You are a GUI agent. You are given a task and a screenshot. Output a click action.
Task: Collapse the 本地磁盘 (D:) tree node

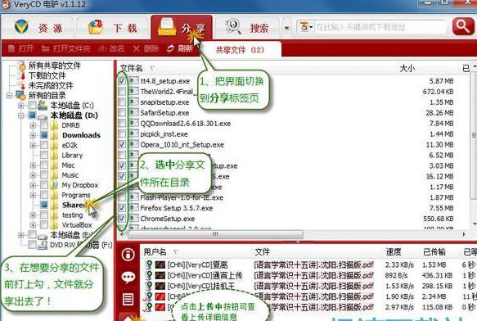click(21, 115)
